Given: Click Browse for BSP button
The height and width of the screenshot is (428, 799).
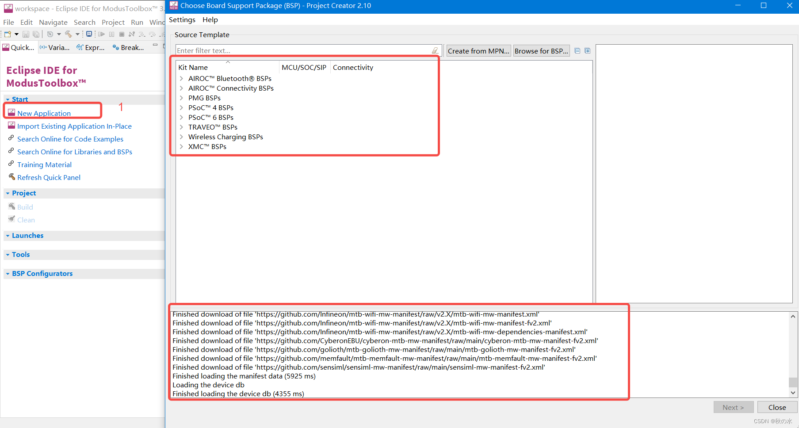Looking at the screenshot, I should pos(541,51).
